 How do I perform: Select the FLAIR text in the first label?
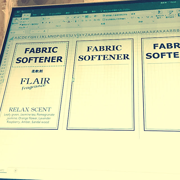[35, 81]
